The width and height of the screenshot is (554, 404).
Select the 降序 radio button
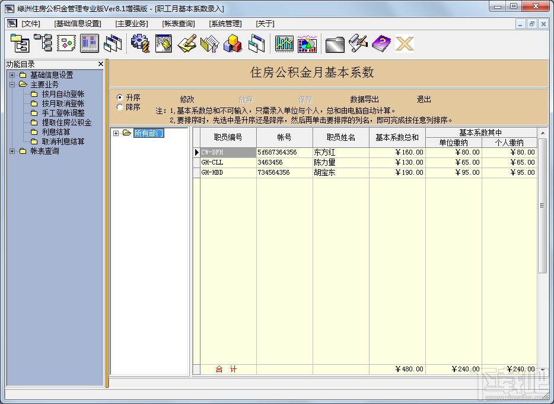pos(120,107)
